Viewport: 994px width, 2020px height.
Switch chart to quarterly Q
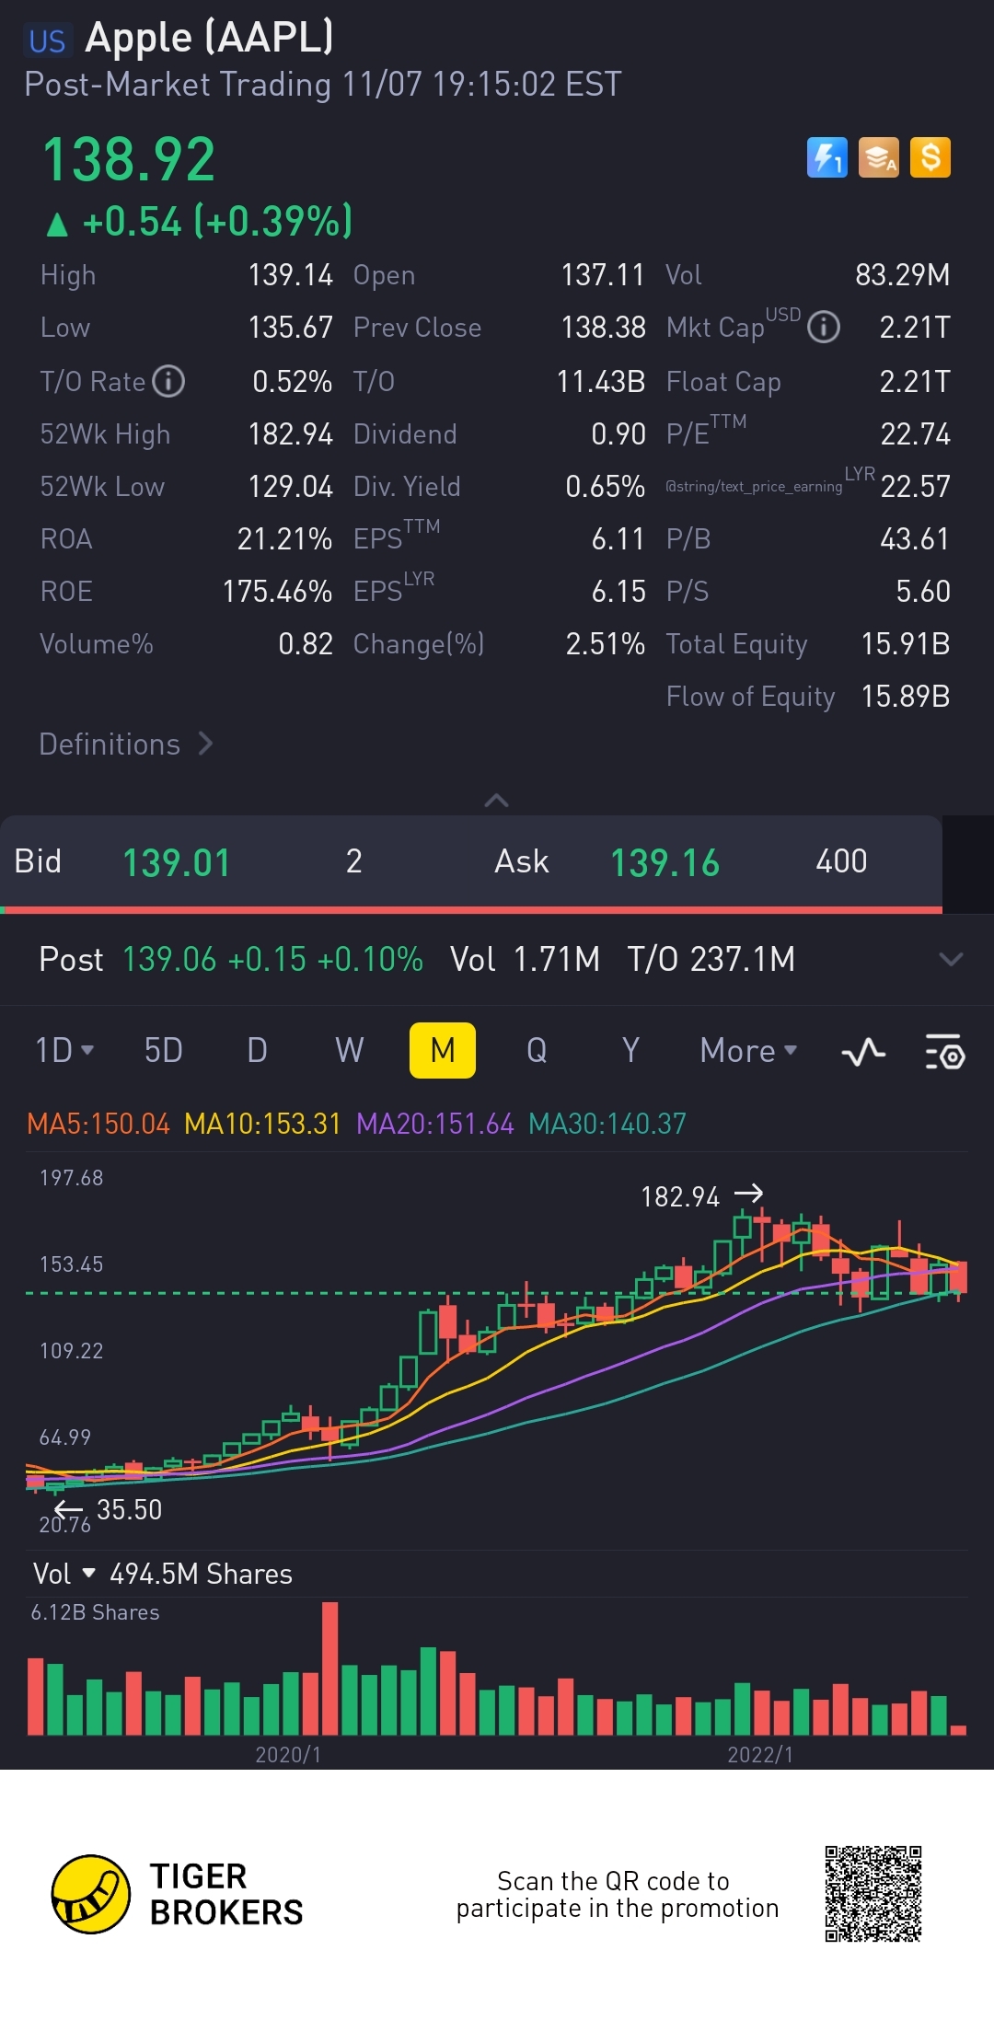537,1050
